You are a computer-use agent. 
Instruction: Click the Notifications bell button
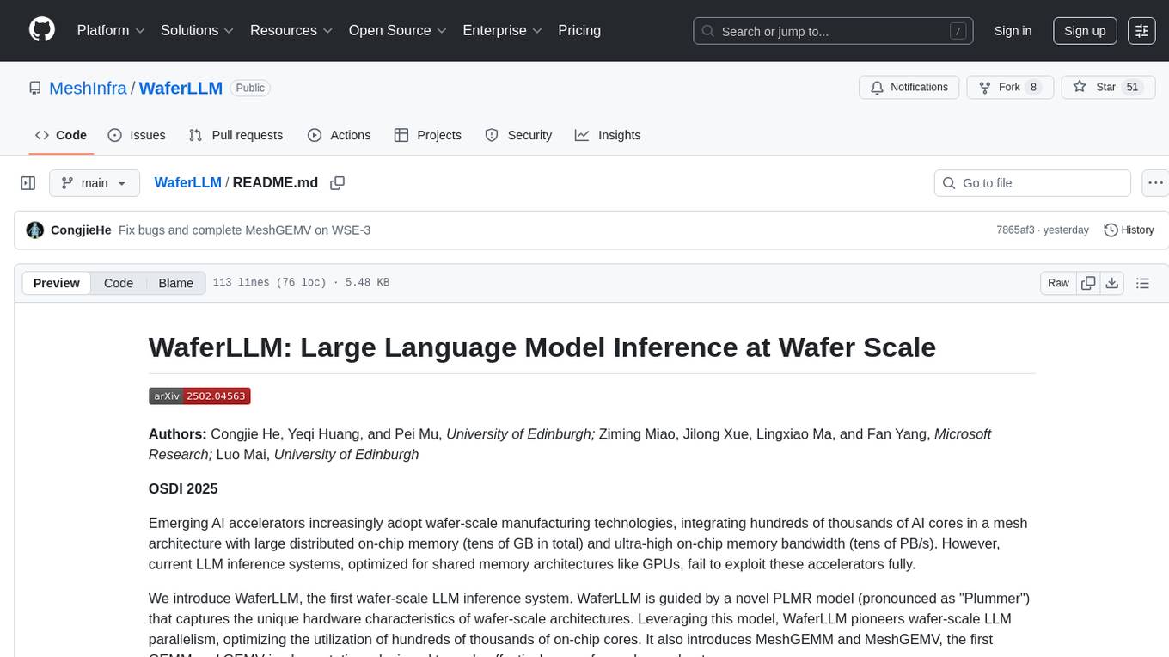point(909,87)
